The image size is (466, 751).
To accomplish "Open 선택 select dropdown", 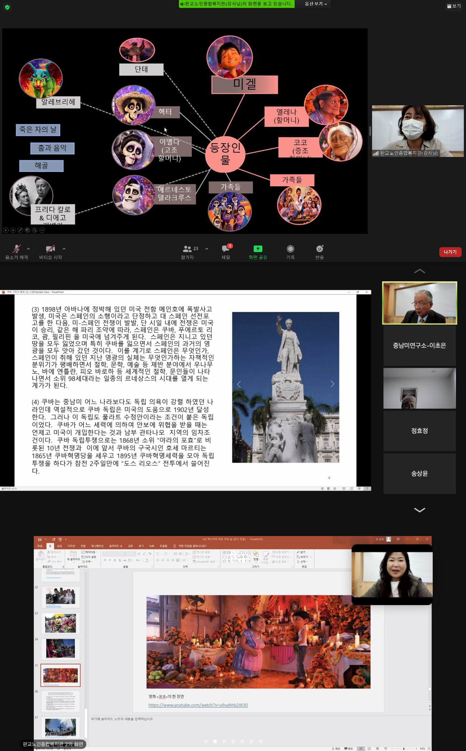I will (302, 561).
